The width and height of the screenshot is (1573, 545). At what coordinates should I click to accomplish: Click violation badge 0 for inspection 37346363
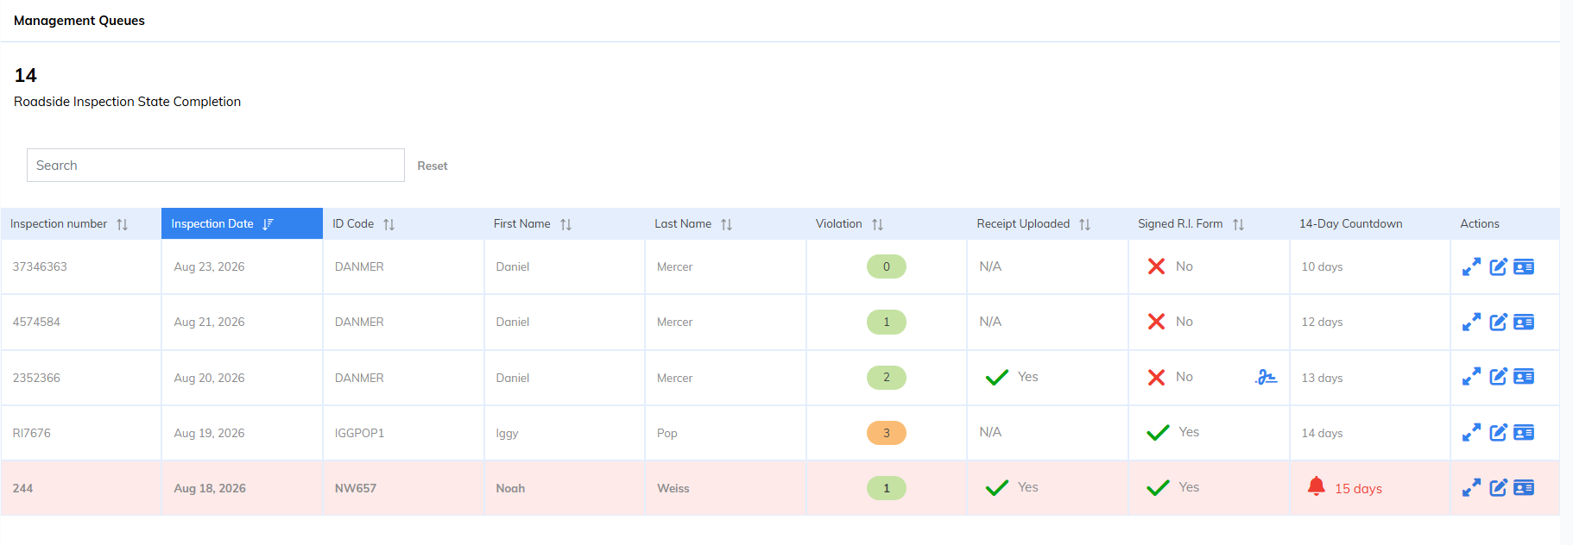pos(887,267)
